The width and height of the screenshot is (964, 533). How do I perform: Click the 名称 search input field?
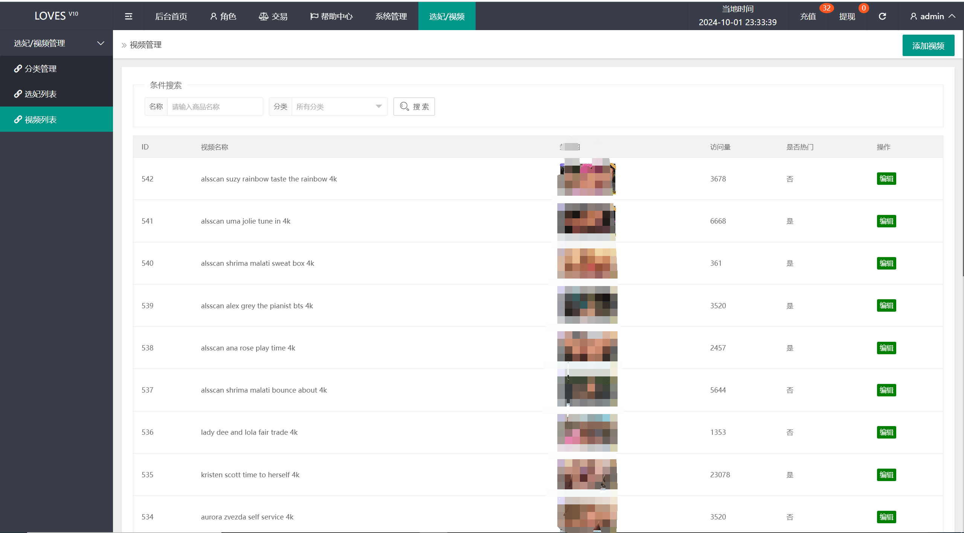[215, 107]
